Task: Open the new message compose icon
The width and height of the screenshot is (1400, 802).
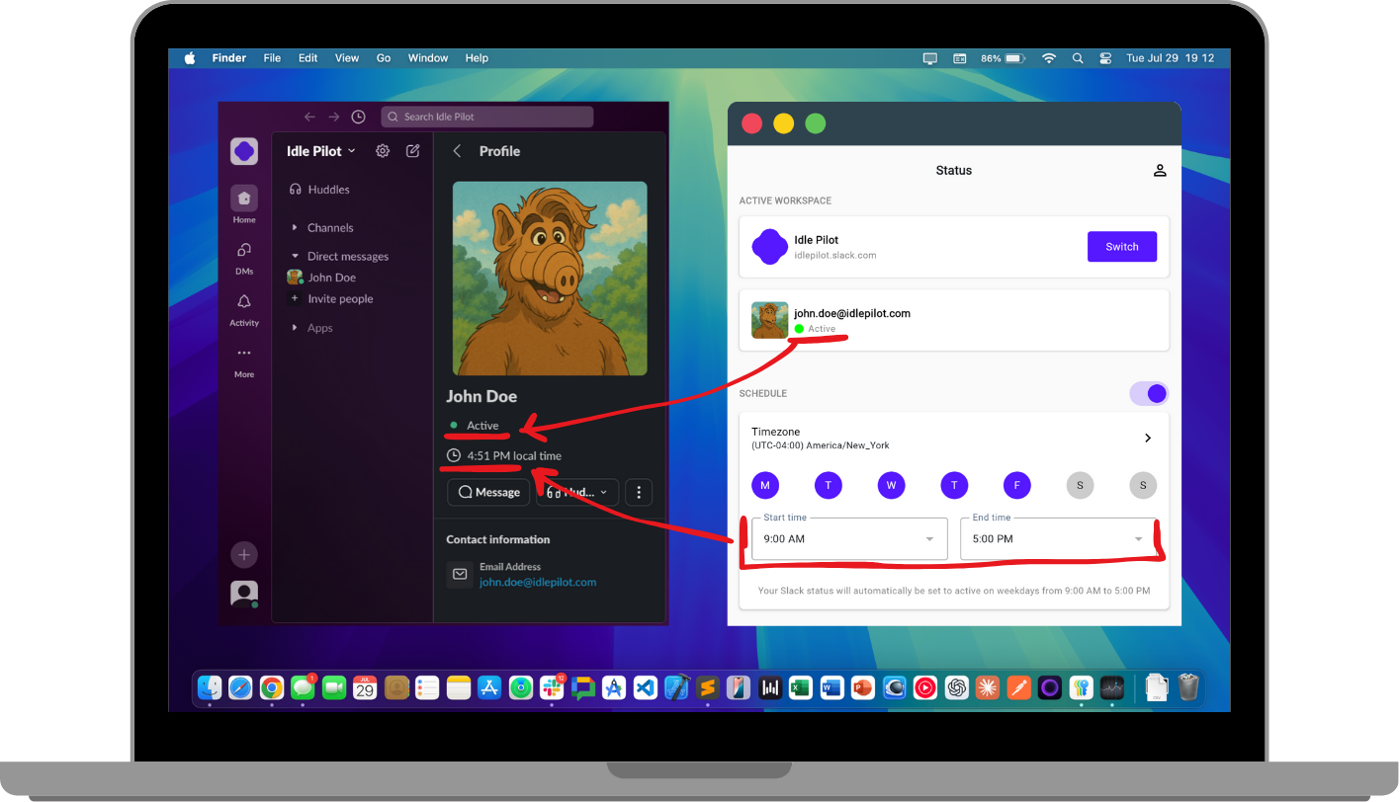Action: pyautogui.click(x=412, y=150)
